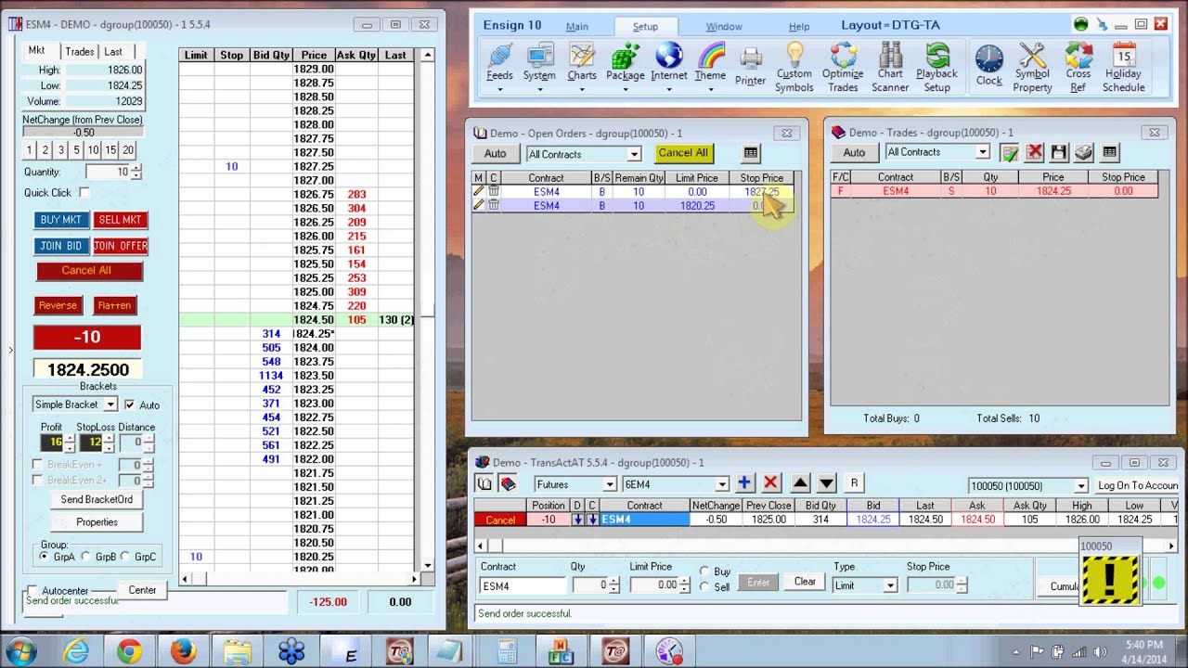
Task: Select the Last tab in ESM4 window
Action: [113, 52]
